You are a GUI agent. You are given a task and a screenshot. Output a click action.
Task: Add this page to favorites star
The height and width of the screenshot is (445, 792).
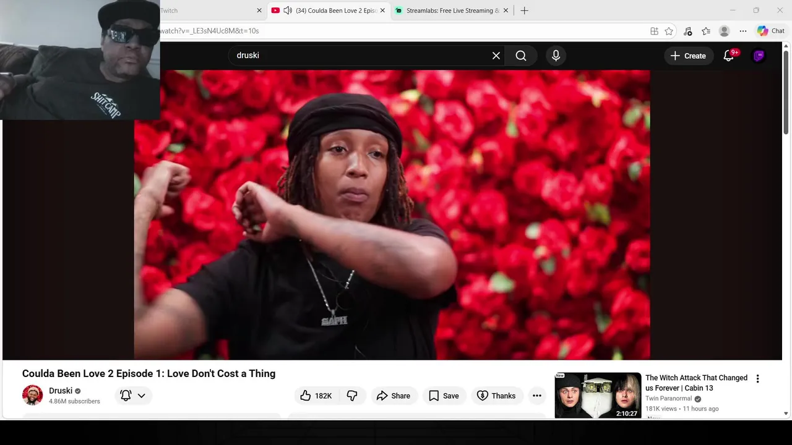tap(669, 31)
